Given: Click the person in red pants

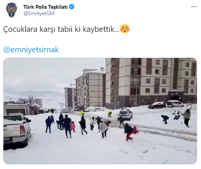Looking at the screenshot, I should (x=129, y=132).
